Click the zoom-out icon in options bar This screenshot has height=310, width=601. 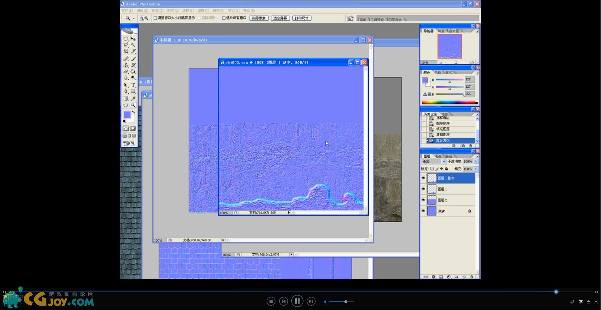146,18
